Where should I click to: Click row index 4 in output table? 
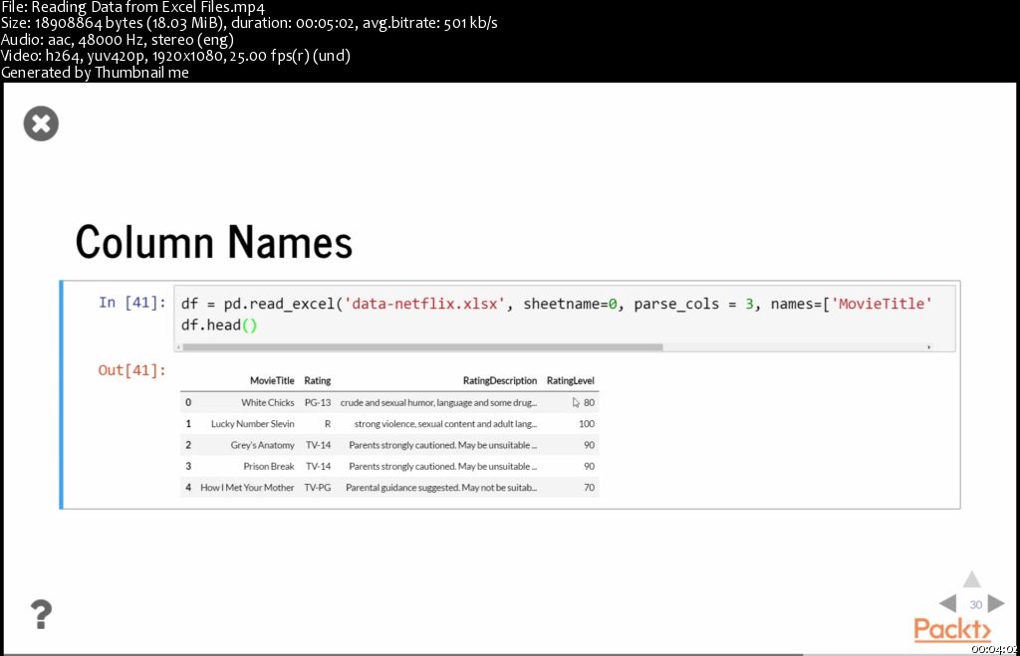(188, 488)
